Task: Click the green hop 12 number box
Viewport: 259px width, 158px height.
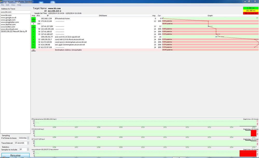Action: [33, 47]
